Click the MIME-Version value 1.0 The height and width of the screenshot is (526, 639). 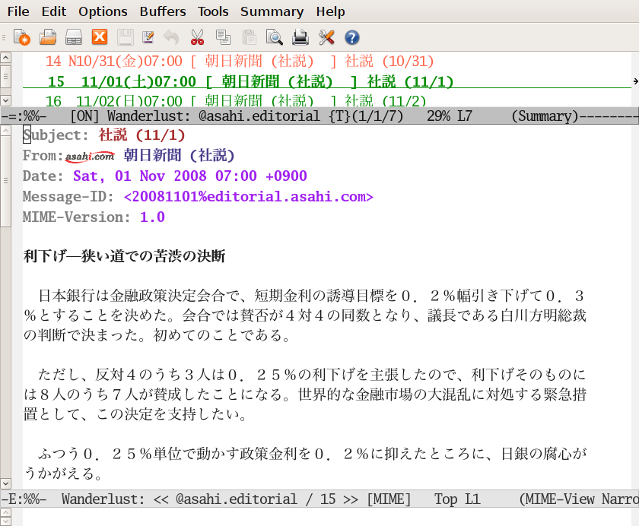tap(152, 217)
